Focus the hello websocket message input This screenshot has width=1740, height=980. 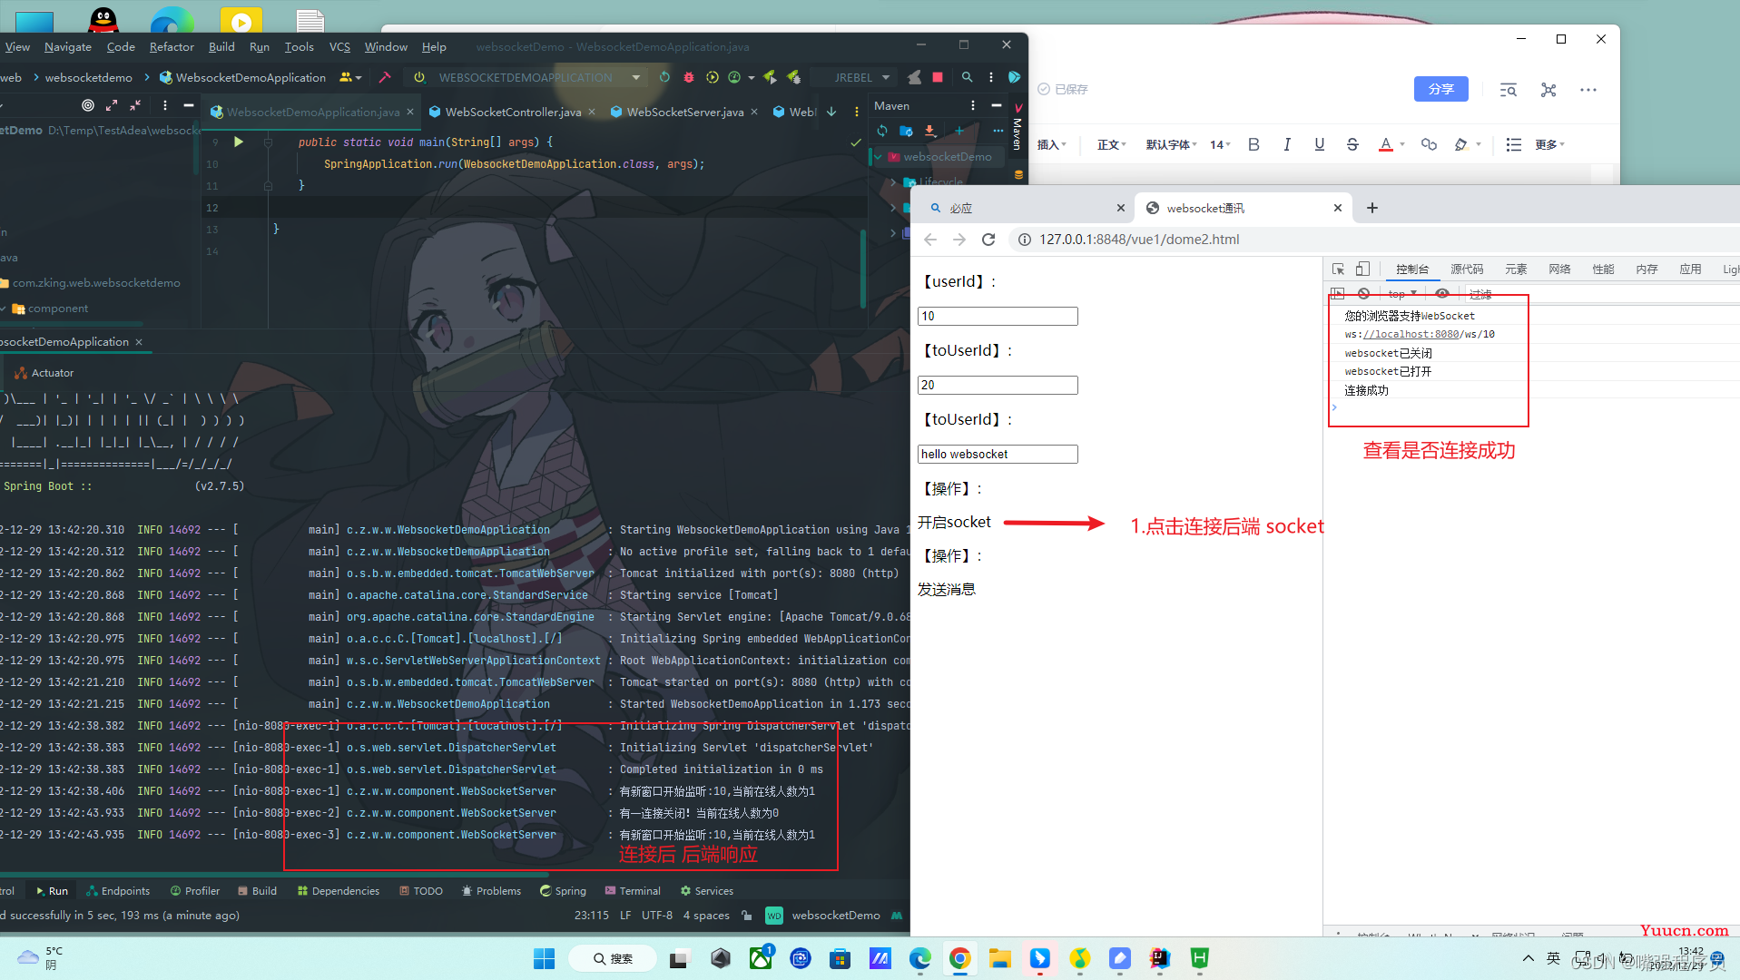point(998,454)
